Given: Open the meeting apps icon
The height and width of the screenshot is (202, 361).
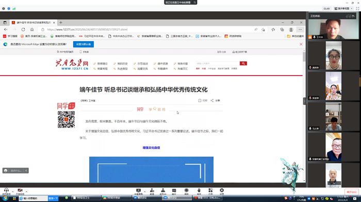Looking at the screenshot, I should coord(210,190).
